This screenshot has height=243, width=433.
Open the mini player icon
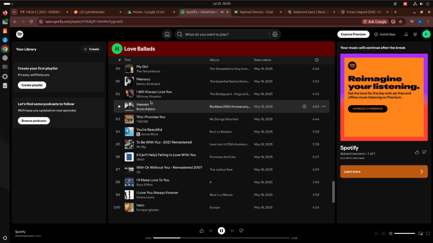pos(421,233)
